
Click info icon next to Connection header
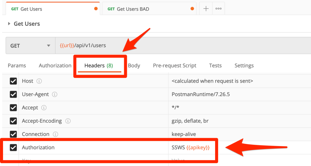pyautogui.click(x=55, y=134)
